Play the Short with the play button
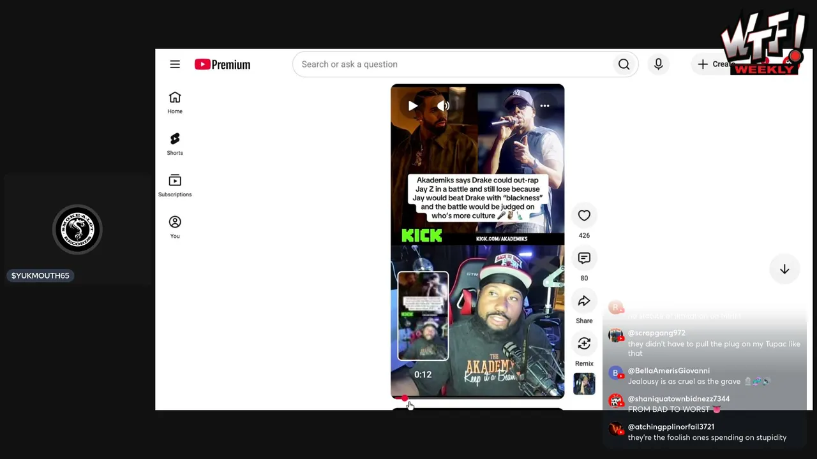 click(412, 106)
